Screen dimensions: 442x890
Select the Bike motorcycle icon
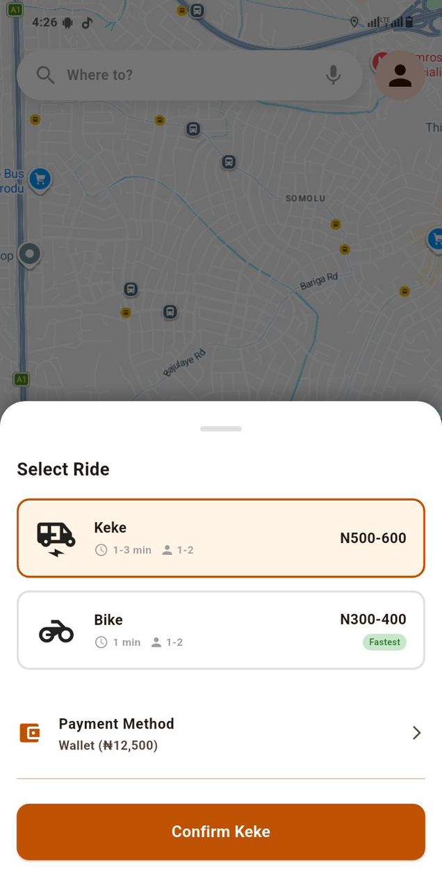pos(55,630)
